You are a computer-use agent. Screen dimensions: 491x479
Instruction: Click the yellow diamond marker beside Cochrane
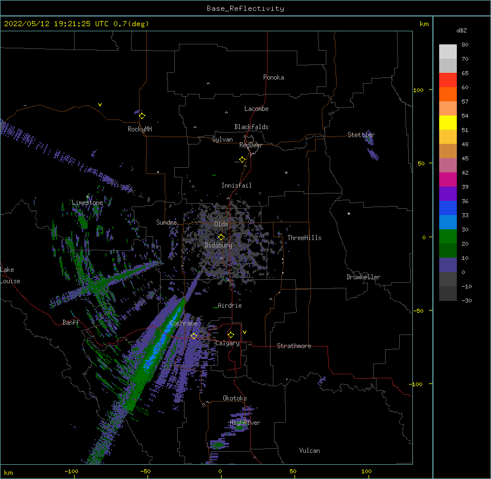[x=194, y=336]
